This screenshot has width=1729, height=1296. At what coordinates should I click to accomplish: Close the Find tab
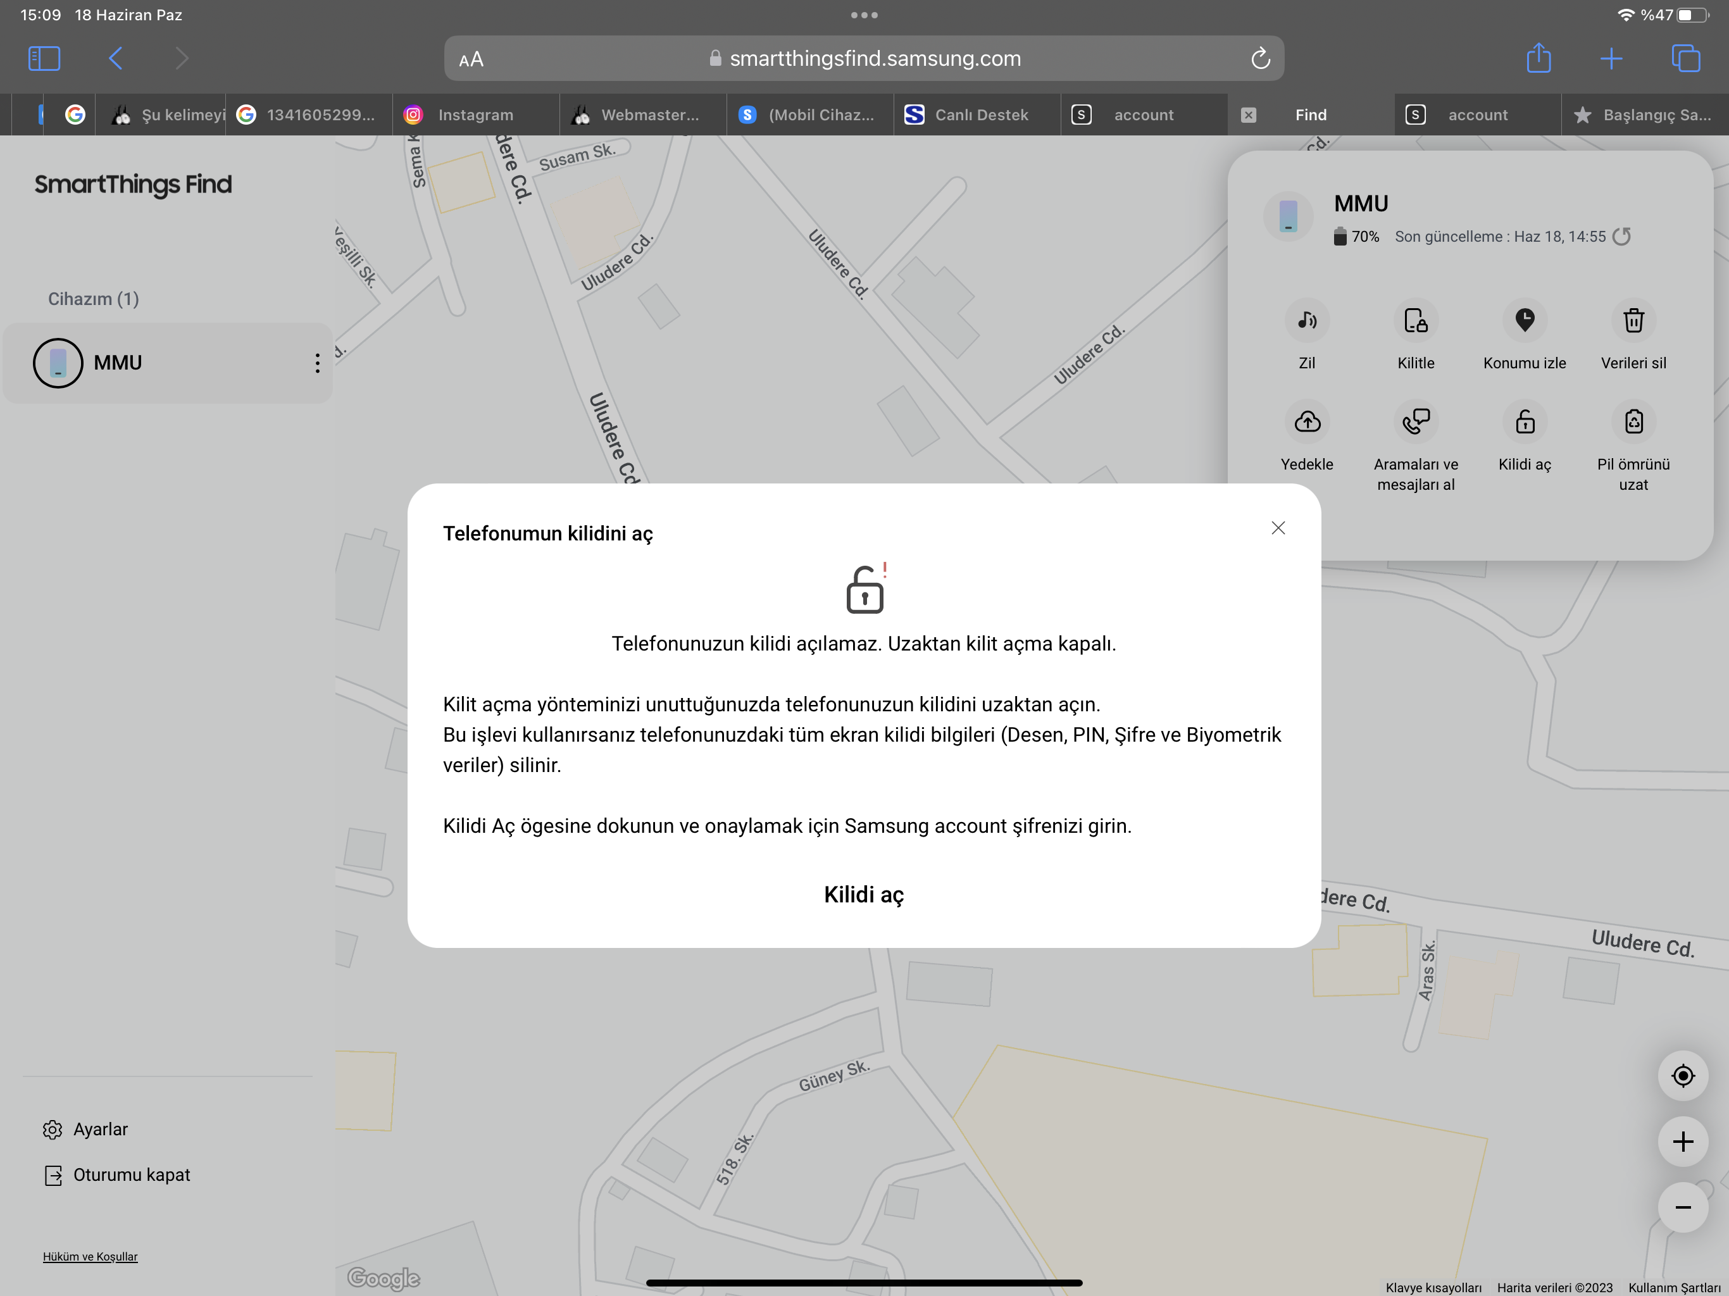point(1248,115)
